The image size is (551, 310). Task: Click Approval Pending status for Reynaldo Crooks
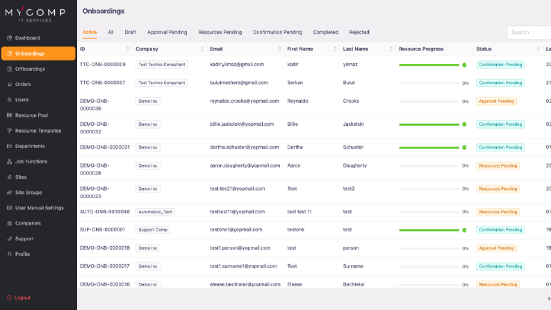pyautogui.click(x=496, y=101)
